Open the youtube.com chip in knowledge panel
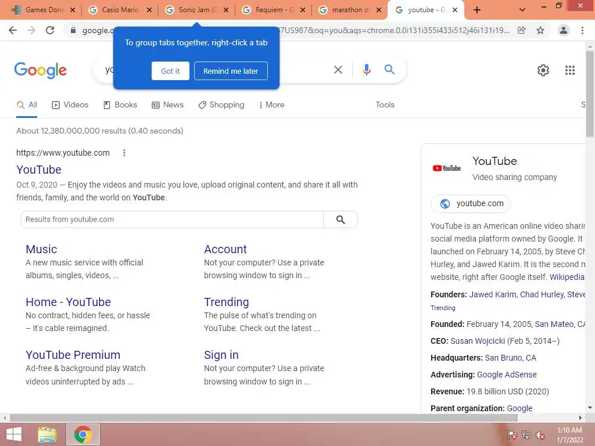 [x=471, y=204]
